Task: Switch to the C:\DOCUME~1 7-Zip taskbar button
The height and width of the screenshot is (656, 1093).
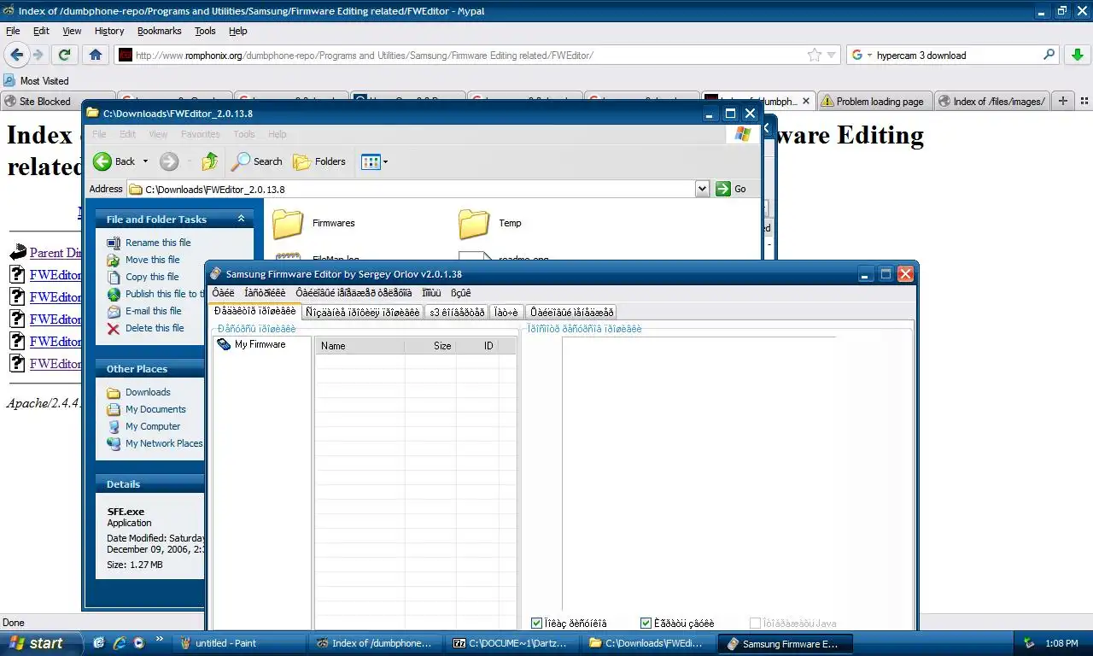Action: pyautogui.click(x=513, y=643)
